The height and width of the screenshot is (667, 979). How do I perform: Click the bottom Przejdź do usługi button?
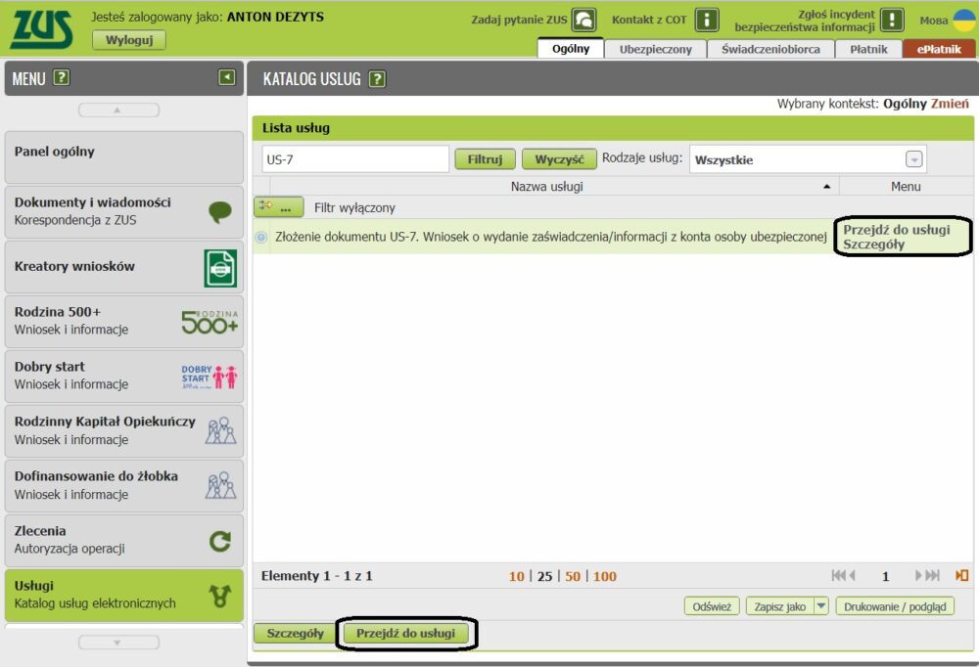(405, 633)
